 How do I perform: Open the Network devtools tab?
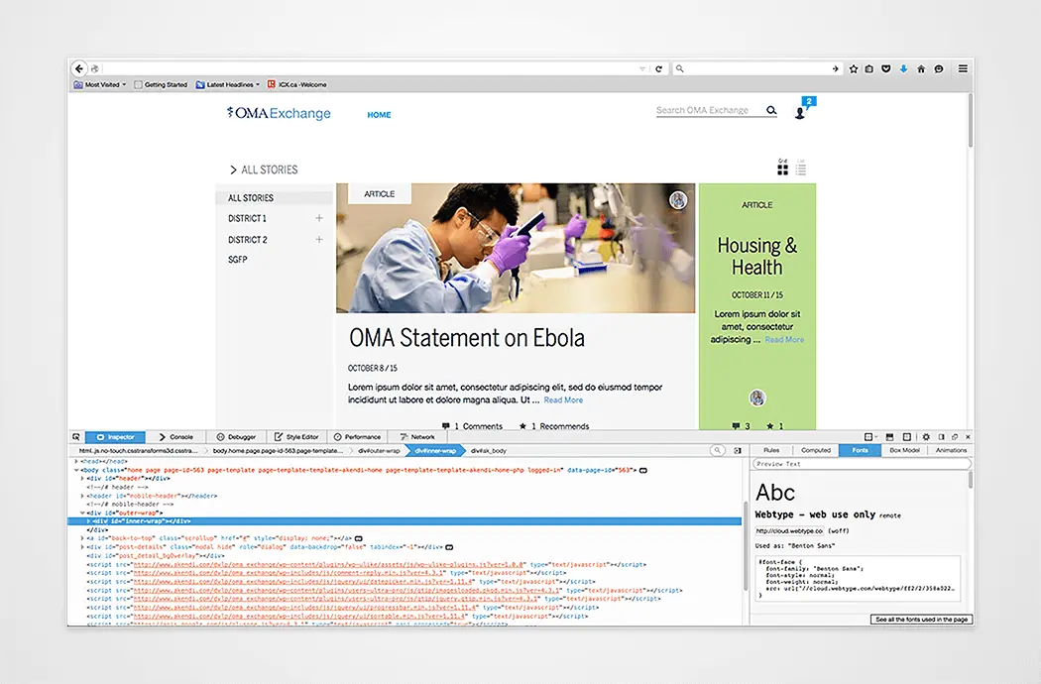pos(417,437)
